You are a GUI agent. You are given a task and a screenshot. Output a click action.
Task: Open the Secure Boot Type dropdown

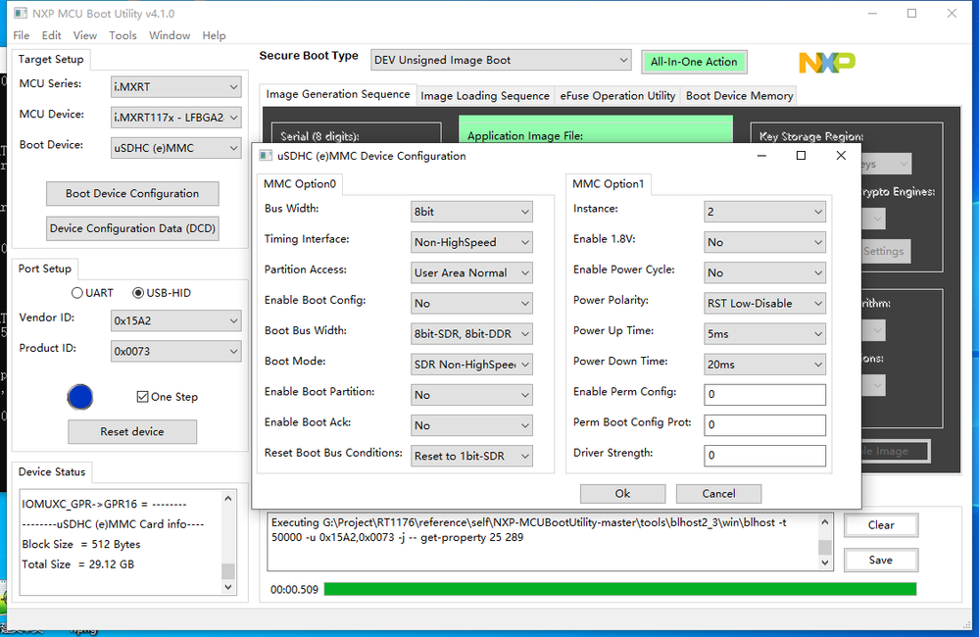[x=501, y=60]
